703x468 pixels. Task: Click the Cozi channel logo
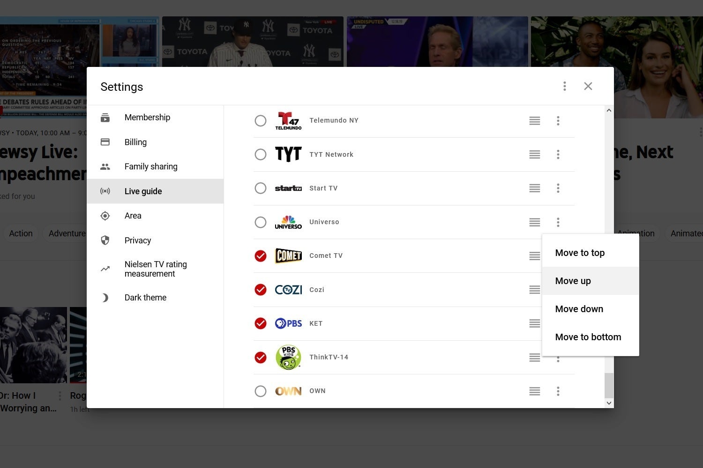288,290
